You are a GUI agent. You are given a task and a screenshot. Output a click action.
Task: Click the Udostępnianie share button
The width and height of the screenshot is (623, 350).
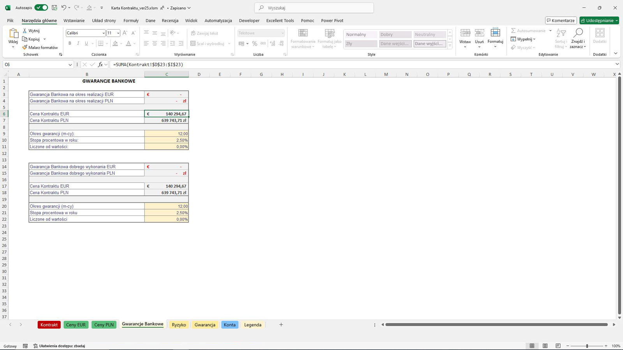pyautogui.click(x=598, y=21)
